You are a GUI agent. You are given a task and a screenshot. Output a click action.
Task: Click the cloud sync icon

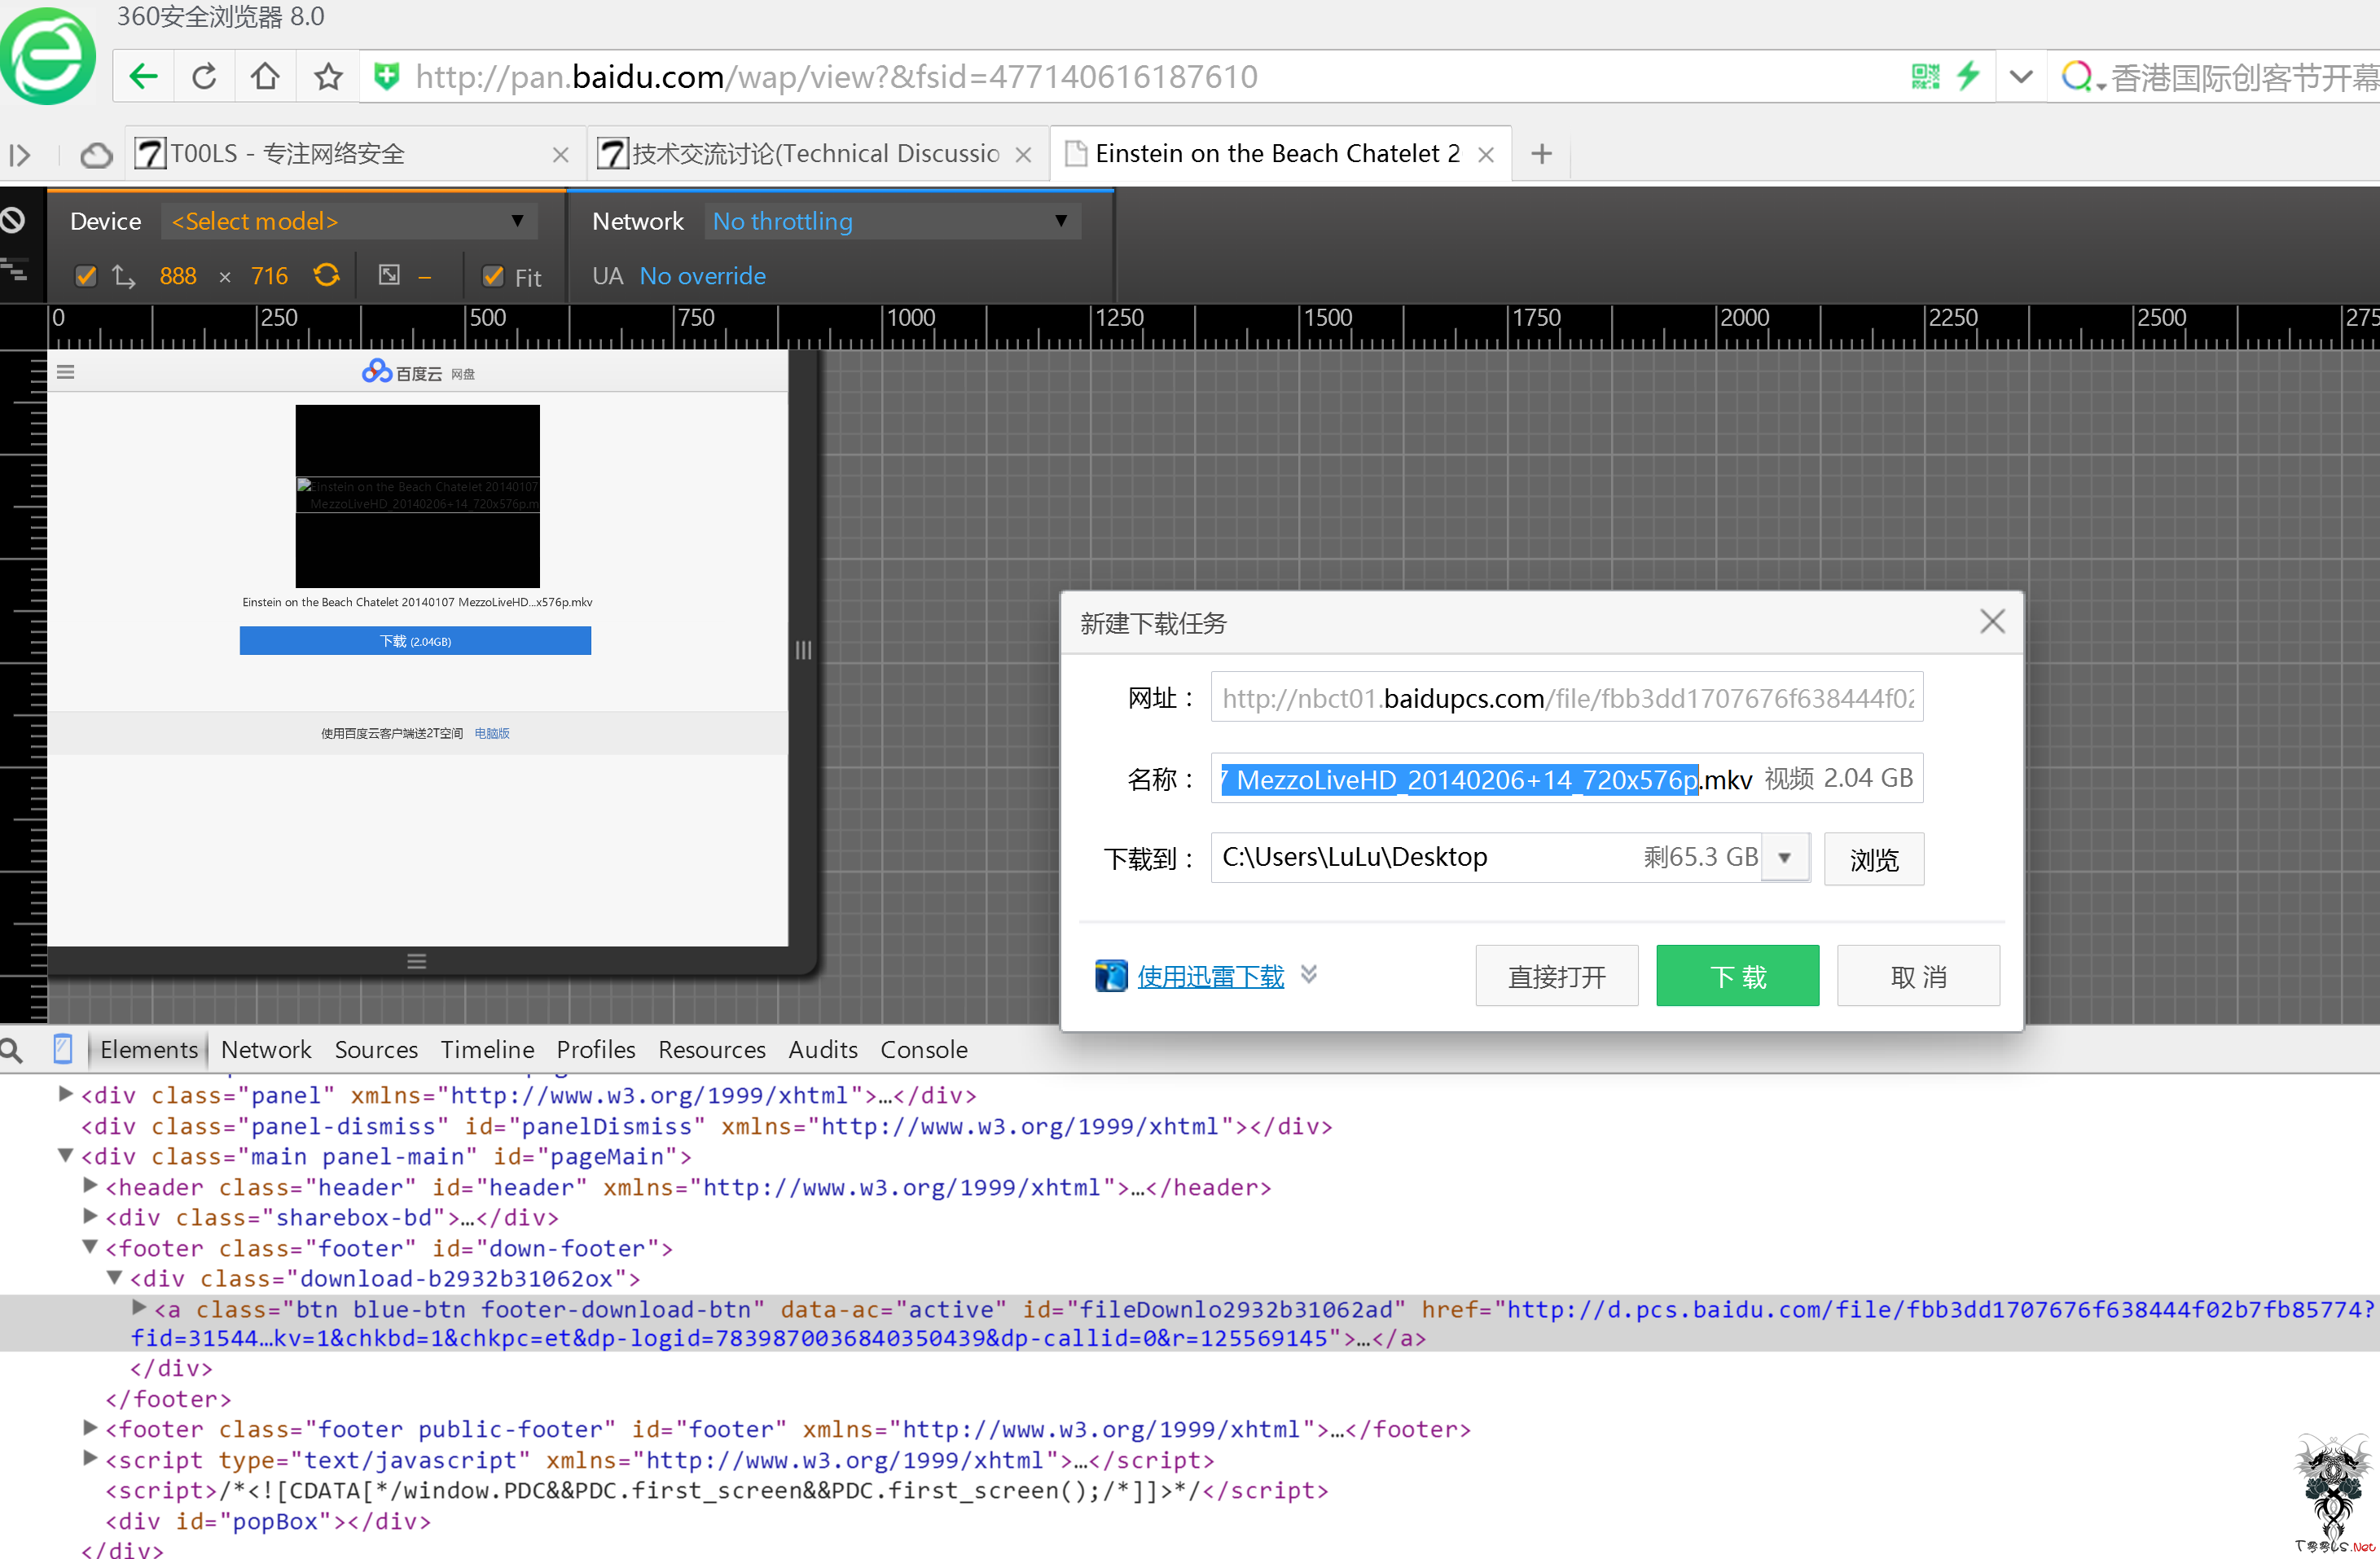pos(96,155)
